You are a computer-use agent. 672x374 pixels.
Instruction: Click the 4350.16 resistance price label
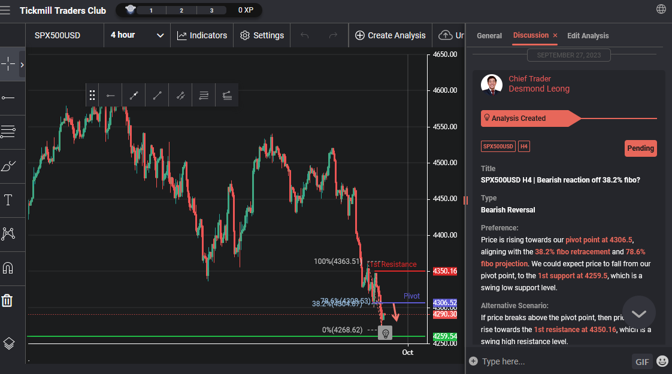[x=445, y=271]
